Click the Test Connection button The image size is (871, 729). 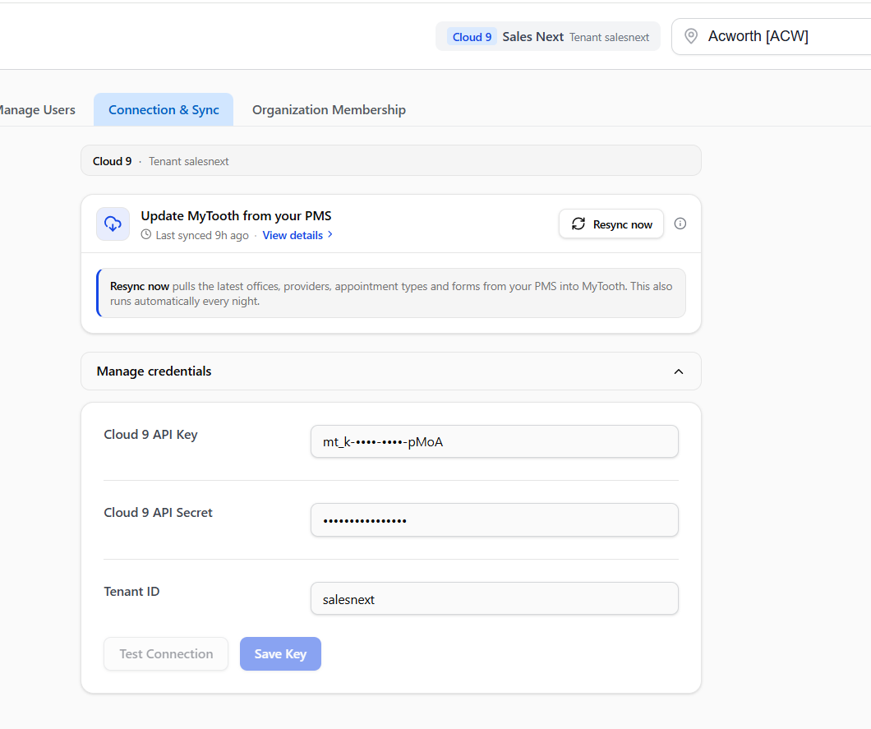click(x=166, y=653)
